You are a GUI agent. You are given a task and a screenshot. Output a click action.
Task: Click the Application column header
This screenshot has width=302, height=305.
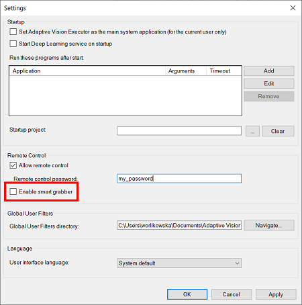(87, 71)
